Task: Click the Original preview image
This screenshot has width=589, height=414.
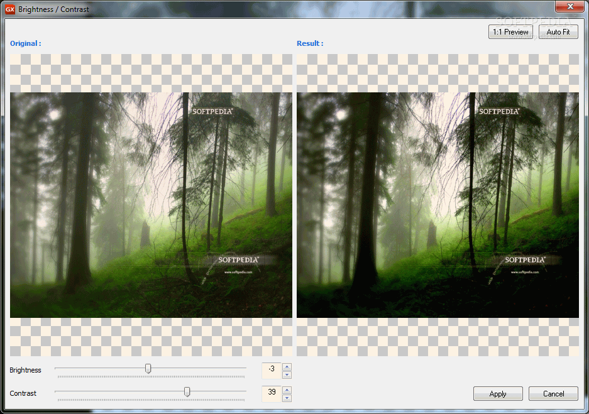Action: pos(151,205)
